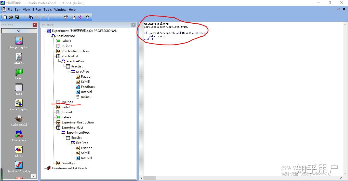
Task: Open the Tools menu
Action: [47, 10]
